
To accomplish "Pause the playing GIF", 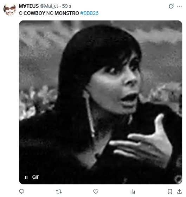I will [26, 177].
